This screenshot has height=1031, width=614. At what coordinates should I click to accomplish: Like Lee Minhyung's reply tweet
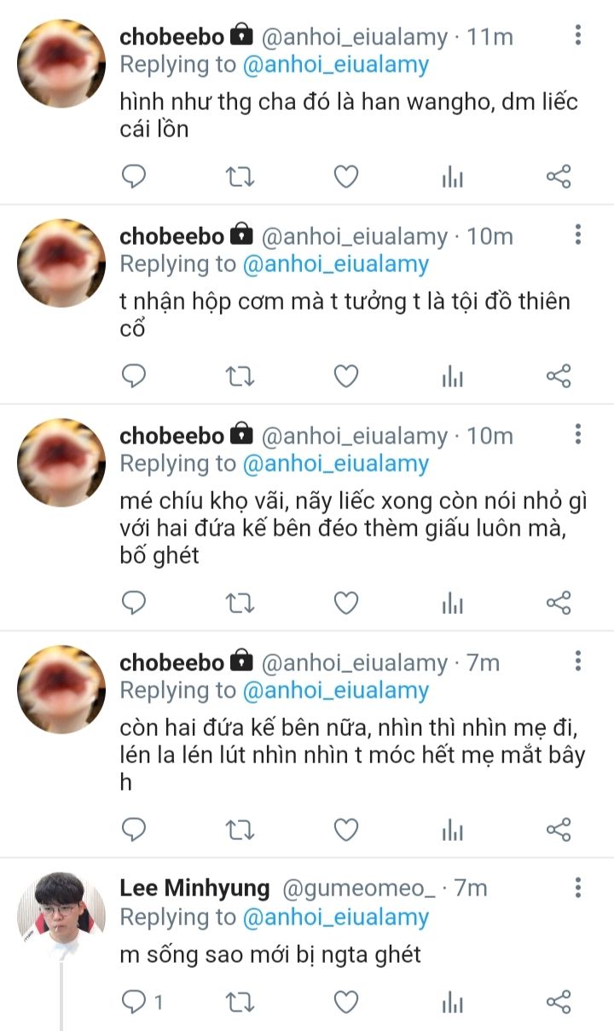pos(345,1002)
